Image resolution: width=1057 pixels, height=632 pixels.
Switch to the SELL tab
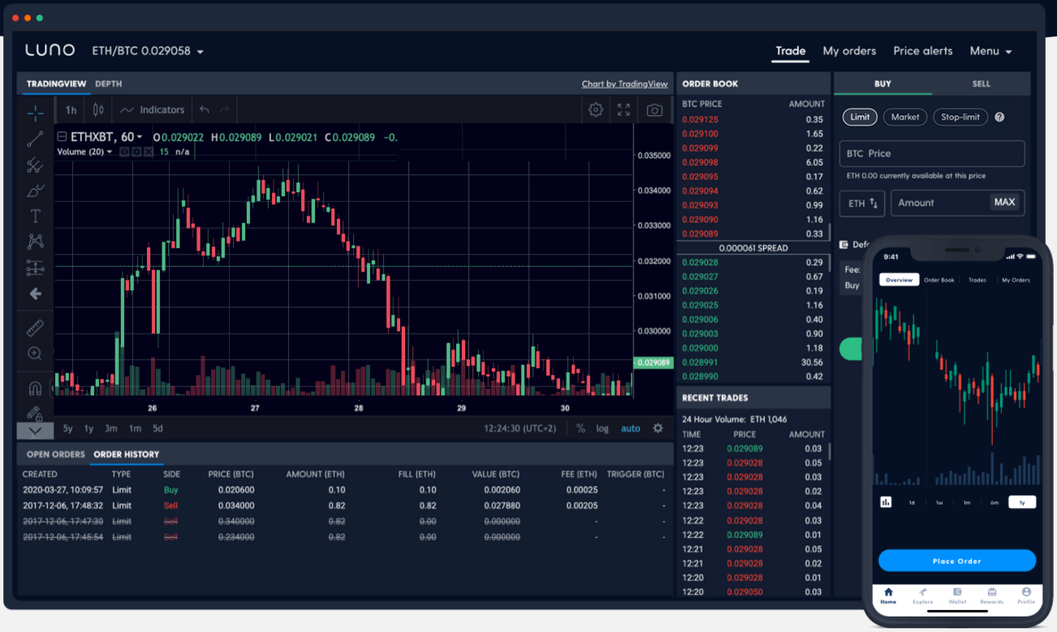981,84
